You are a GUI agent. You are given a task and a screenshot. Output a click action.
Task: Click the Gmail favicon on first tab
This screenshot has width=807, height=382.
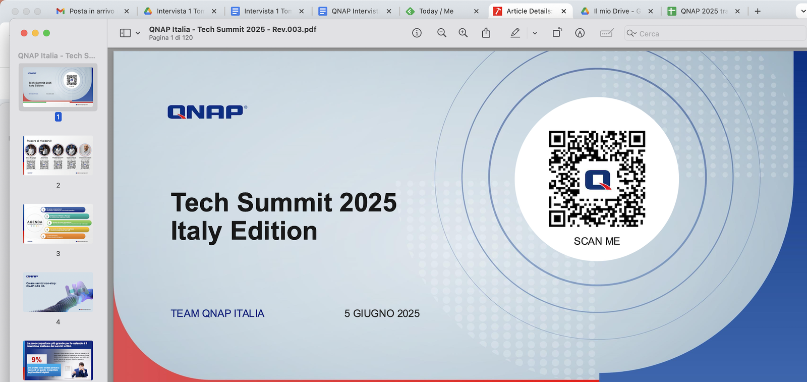click(61, 11)
